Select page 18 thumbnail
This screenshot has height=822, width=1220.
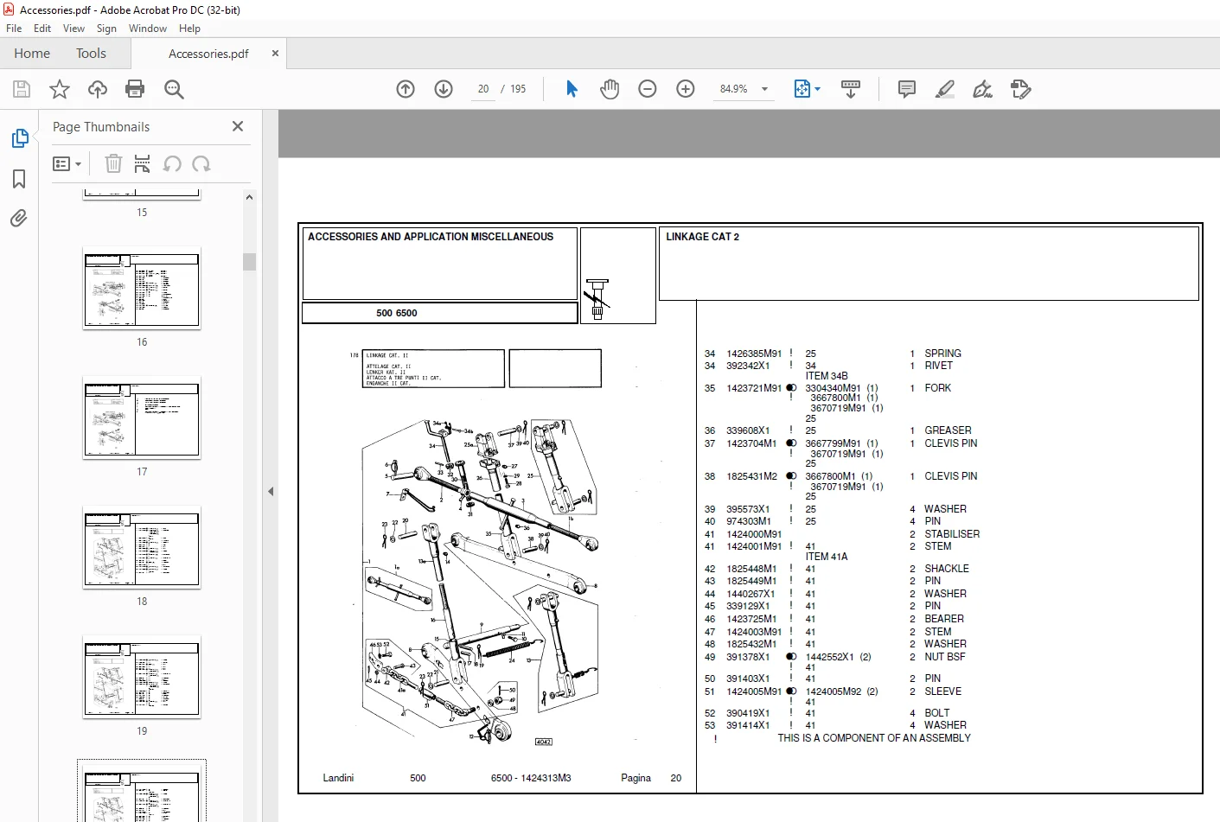point(142,547)
